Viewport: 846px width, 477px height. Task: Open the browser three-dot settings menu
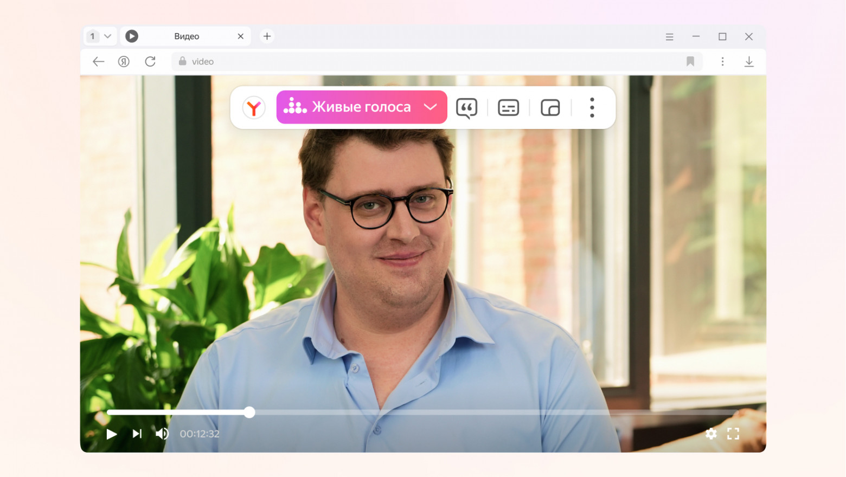point(723,61)
